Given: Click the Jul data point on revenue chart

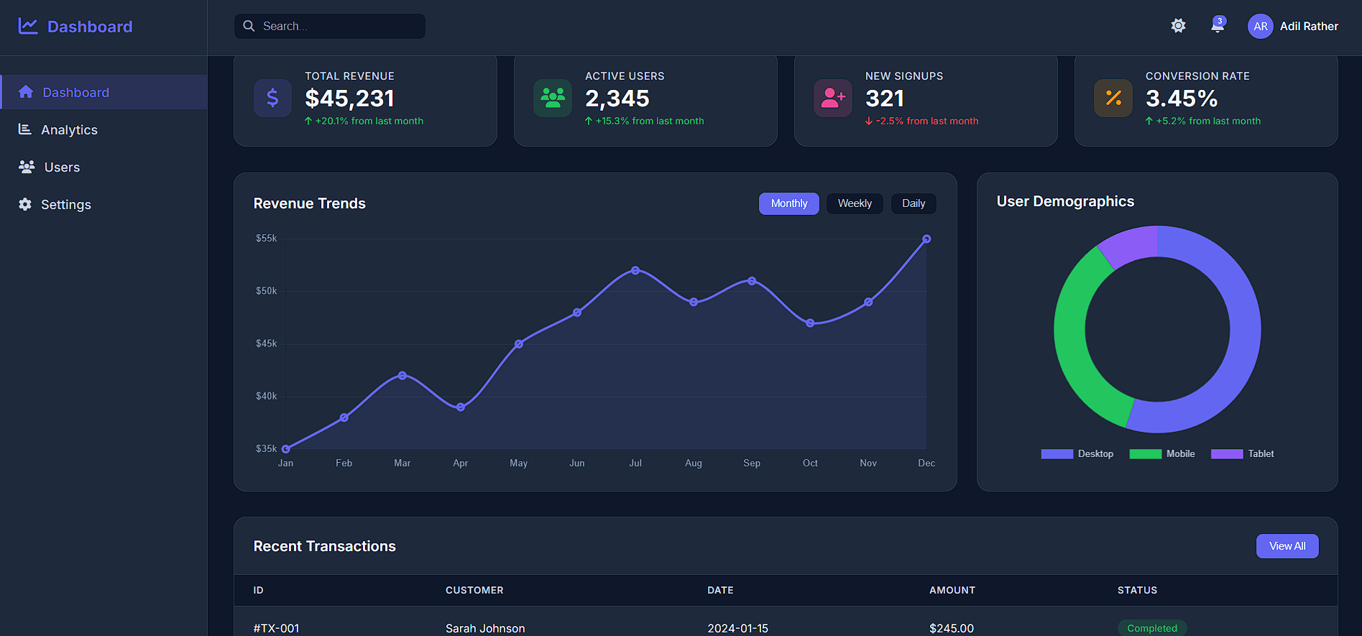Looking at the screenshot, I should pos(635,270).
